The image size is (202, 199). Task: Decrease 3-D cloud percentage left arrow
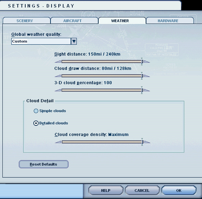point(58,90)
